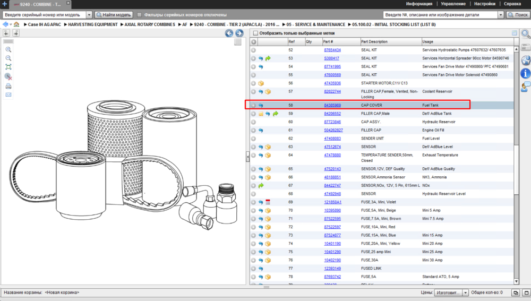531x301 pixels.
Task: Open part number link 47435936
Action: pyautogui.click(x=332, y=83)
